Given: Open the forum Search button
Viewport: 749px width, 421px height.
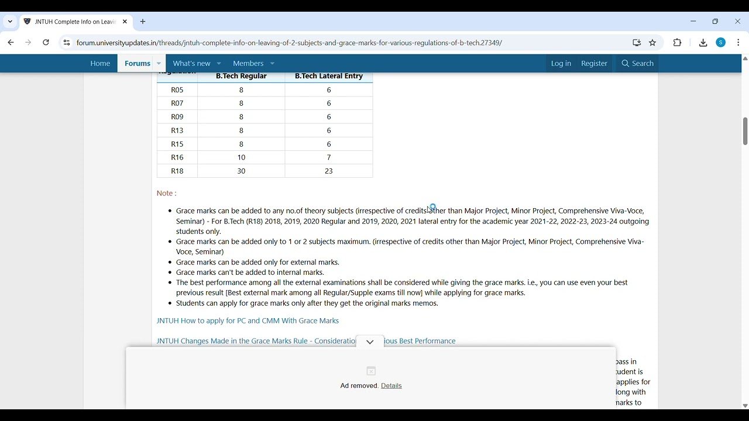Looking at the screenshot, I should tap(637, 63).
